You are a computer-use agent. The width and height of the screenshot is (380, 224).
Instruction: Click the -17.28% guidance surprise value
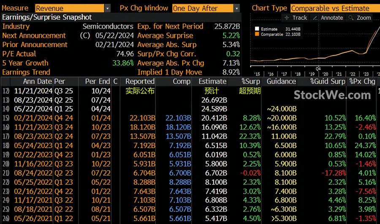(x=334, y=173)
